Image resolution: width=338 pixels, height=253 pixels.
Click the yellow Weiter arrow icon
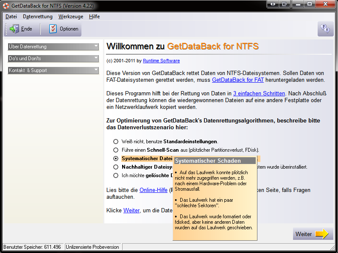(x=322, y=234)
